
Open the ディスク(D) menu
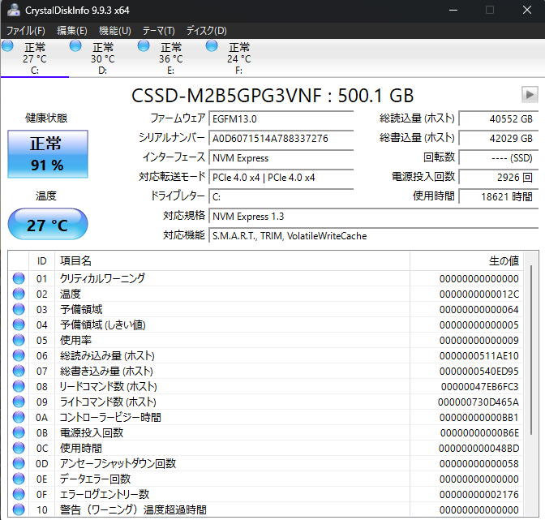click(207, 31)
